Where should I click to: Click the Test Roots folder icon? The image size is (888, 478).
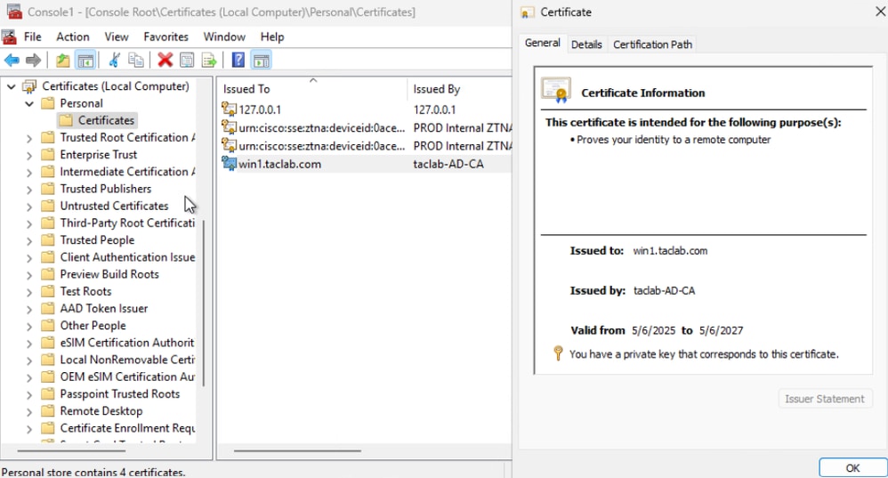tap(48, 291)
